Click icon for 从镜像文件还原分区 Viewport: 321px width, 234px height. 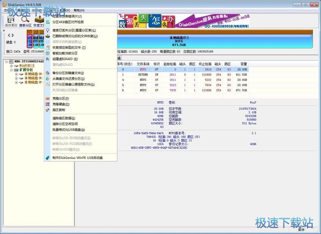(x=48, y=79)
